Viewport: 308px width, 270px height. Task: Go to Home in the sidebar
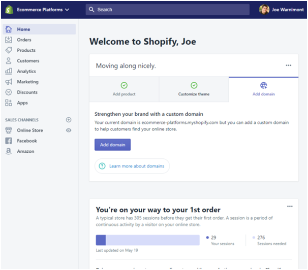point(23,29)
